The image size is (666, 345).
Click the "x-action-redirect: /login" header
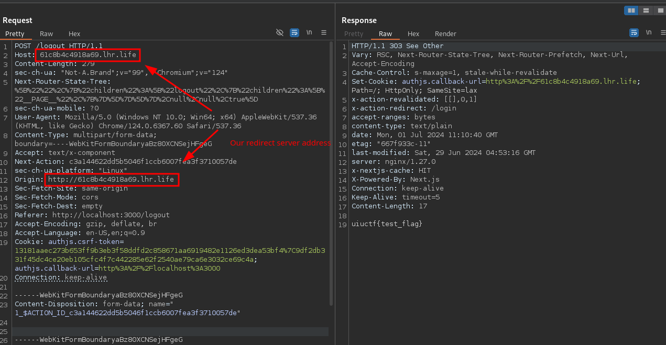[404, 108]
